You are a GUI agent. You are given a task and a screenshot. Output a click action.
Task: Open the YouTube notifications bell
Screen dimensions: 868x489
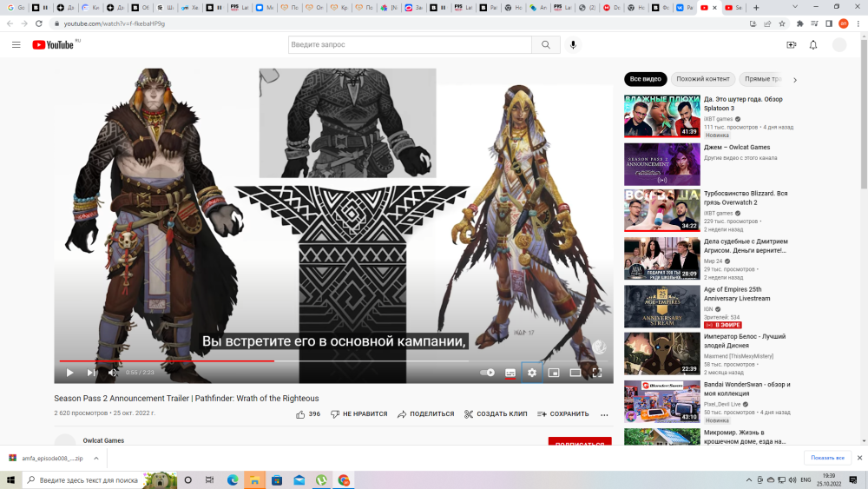tap(813, 44)
